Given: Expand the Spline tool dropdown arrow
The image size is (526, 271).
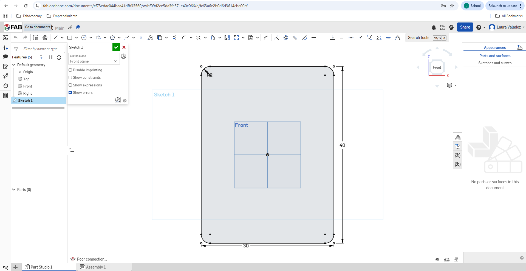Looking at the screenshot, I should click(134, 38).
